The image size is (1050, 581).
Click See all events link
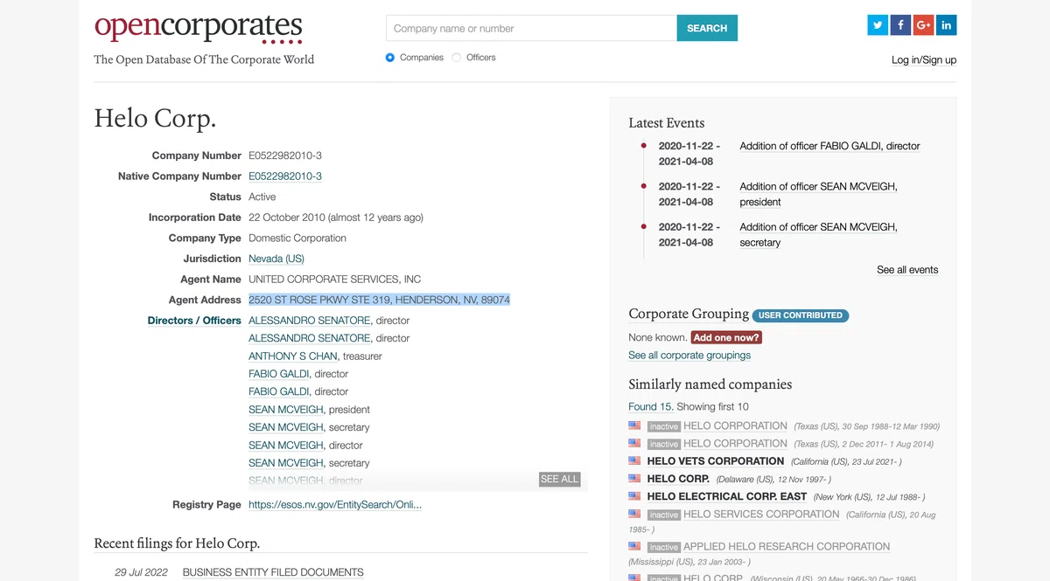[907, 270]
